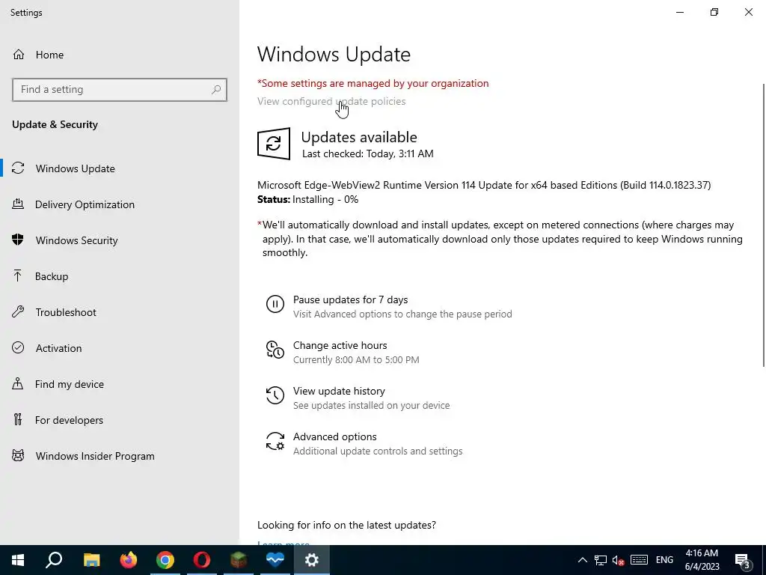Open Windows Insider Program page
Viewport: 766px width, 575px height.
(120, 456)
